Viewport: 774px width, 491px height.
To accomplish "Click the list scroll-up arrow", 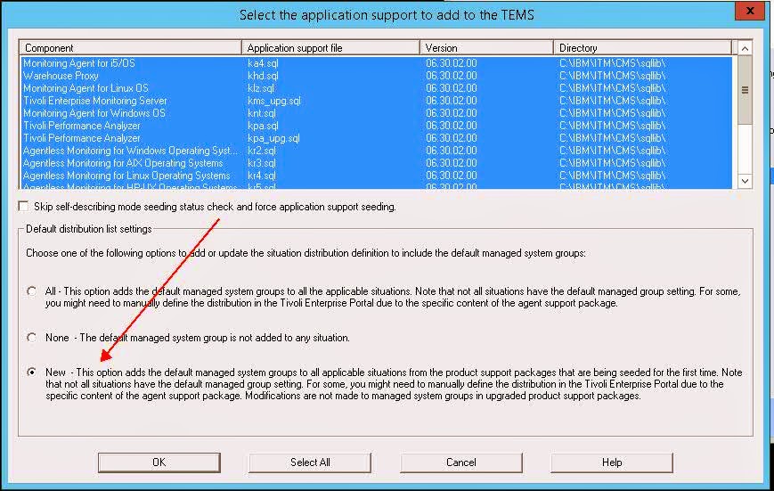I will point(745,48).
